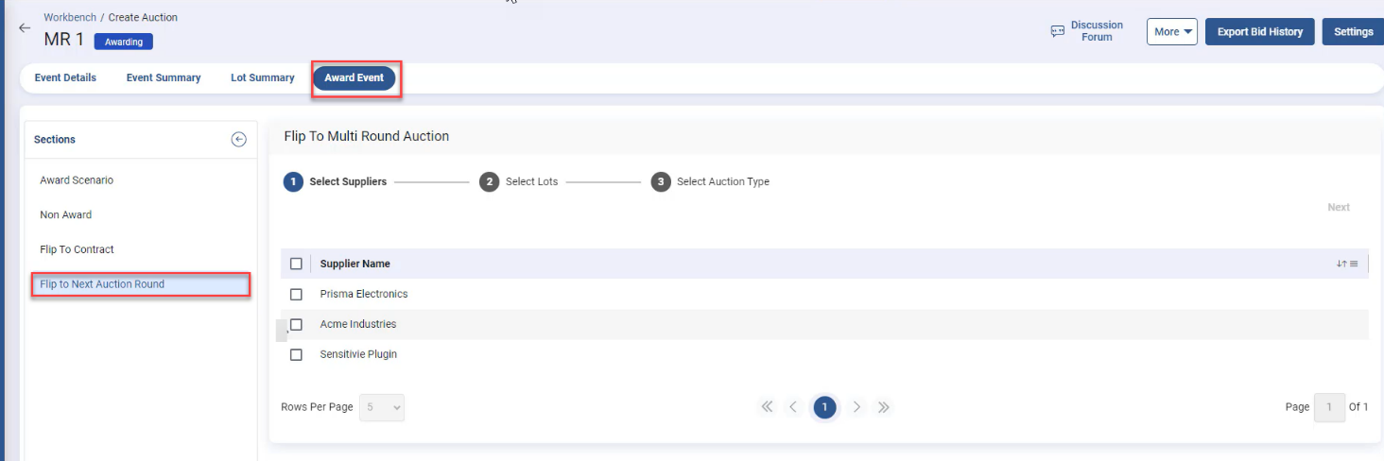
Task: Expand the Rows Per Page dropdown
Action: 382,407
